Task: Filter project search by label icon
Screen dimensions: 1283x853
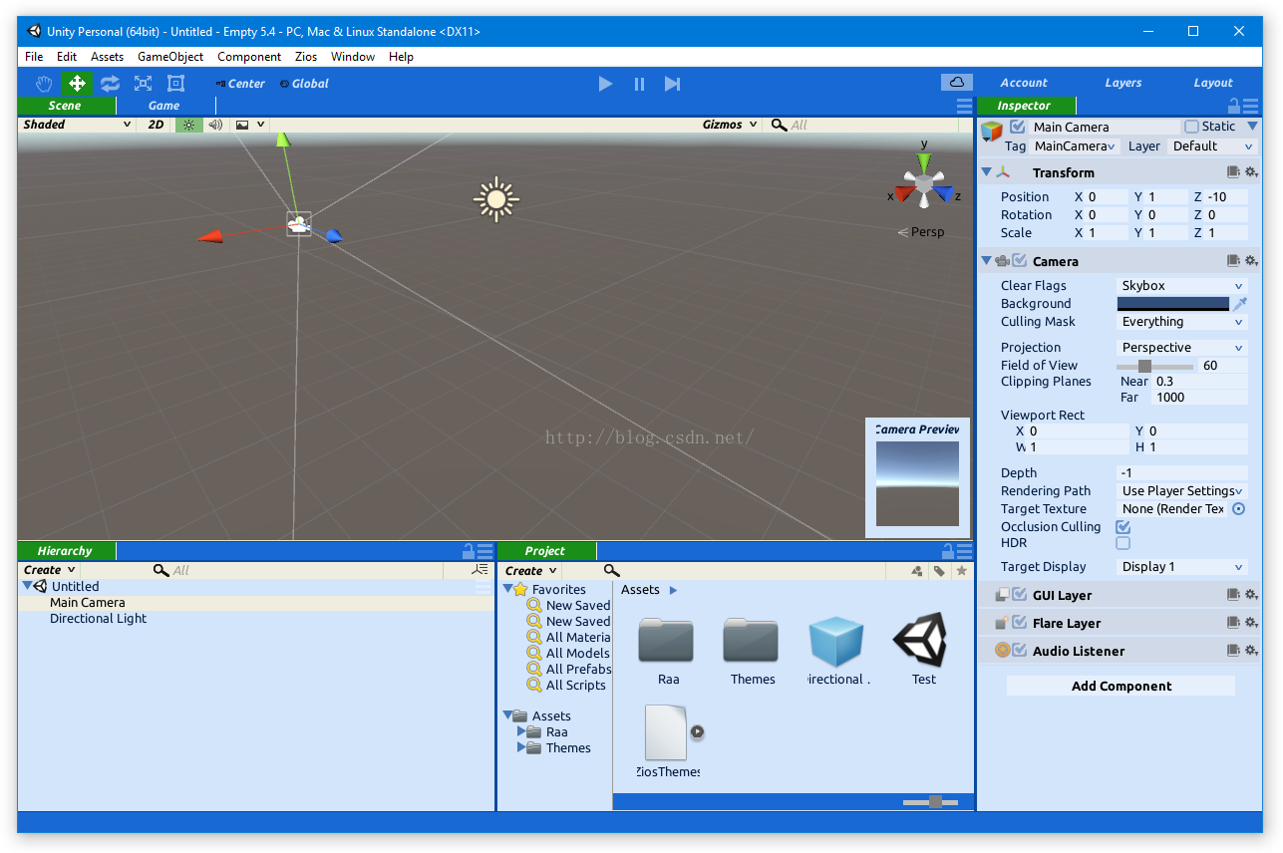Action: (939, 571)
